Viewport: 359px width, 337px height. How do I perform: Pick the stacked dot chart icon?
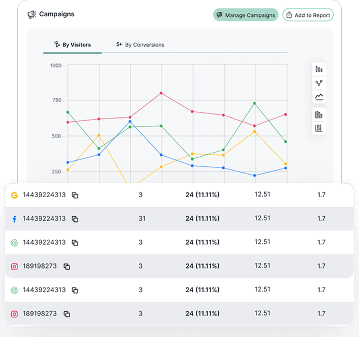tap(319, 128)
